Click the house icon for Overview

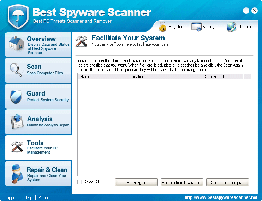pyautogui.click(x=16, y=43)
